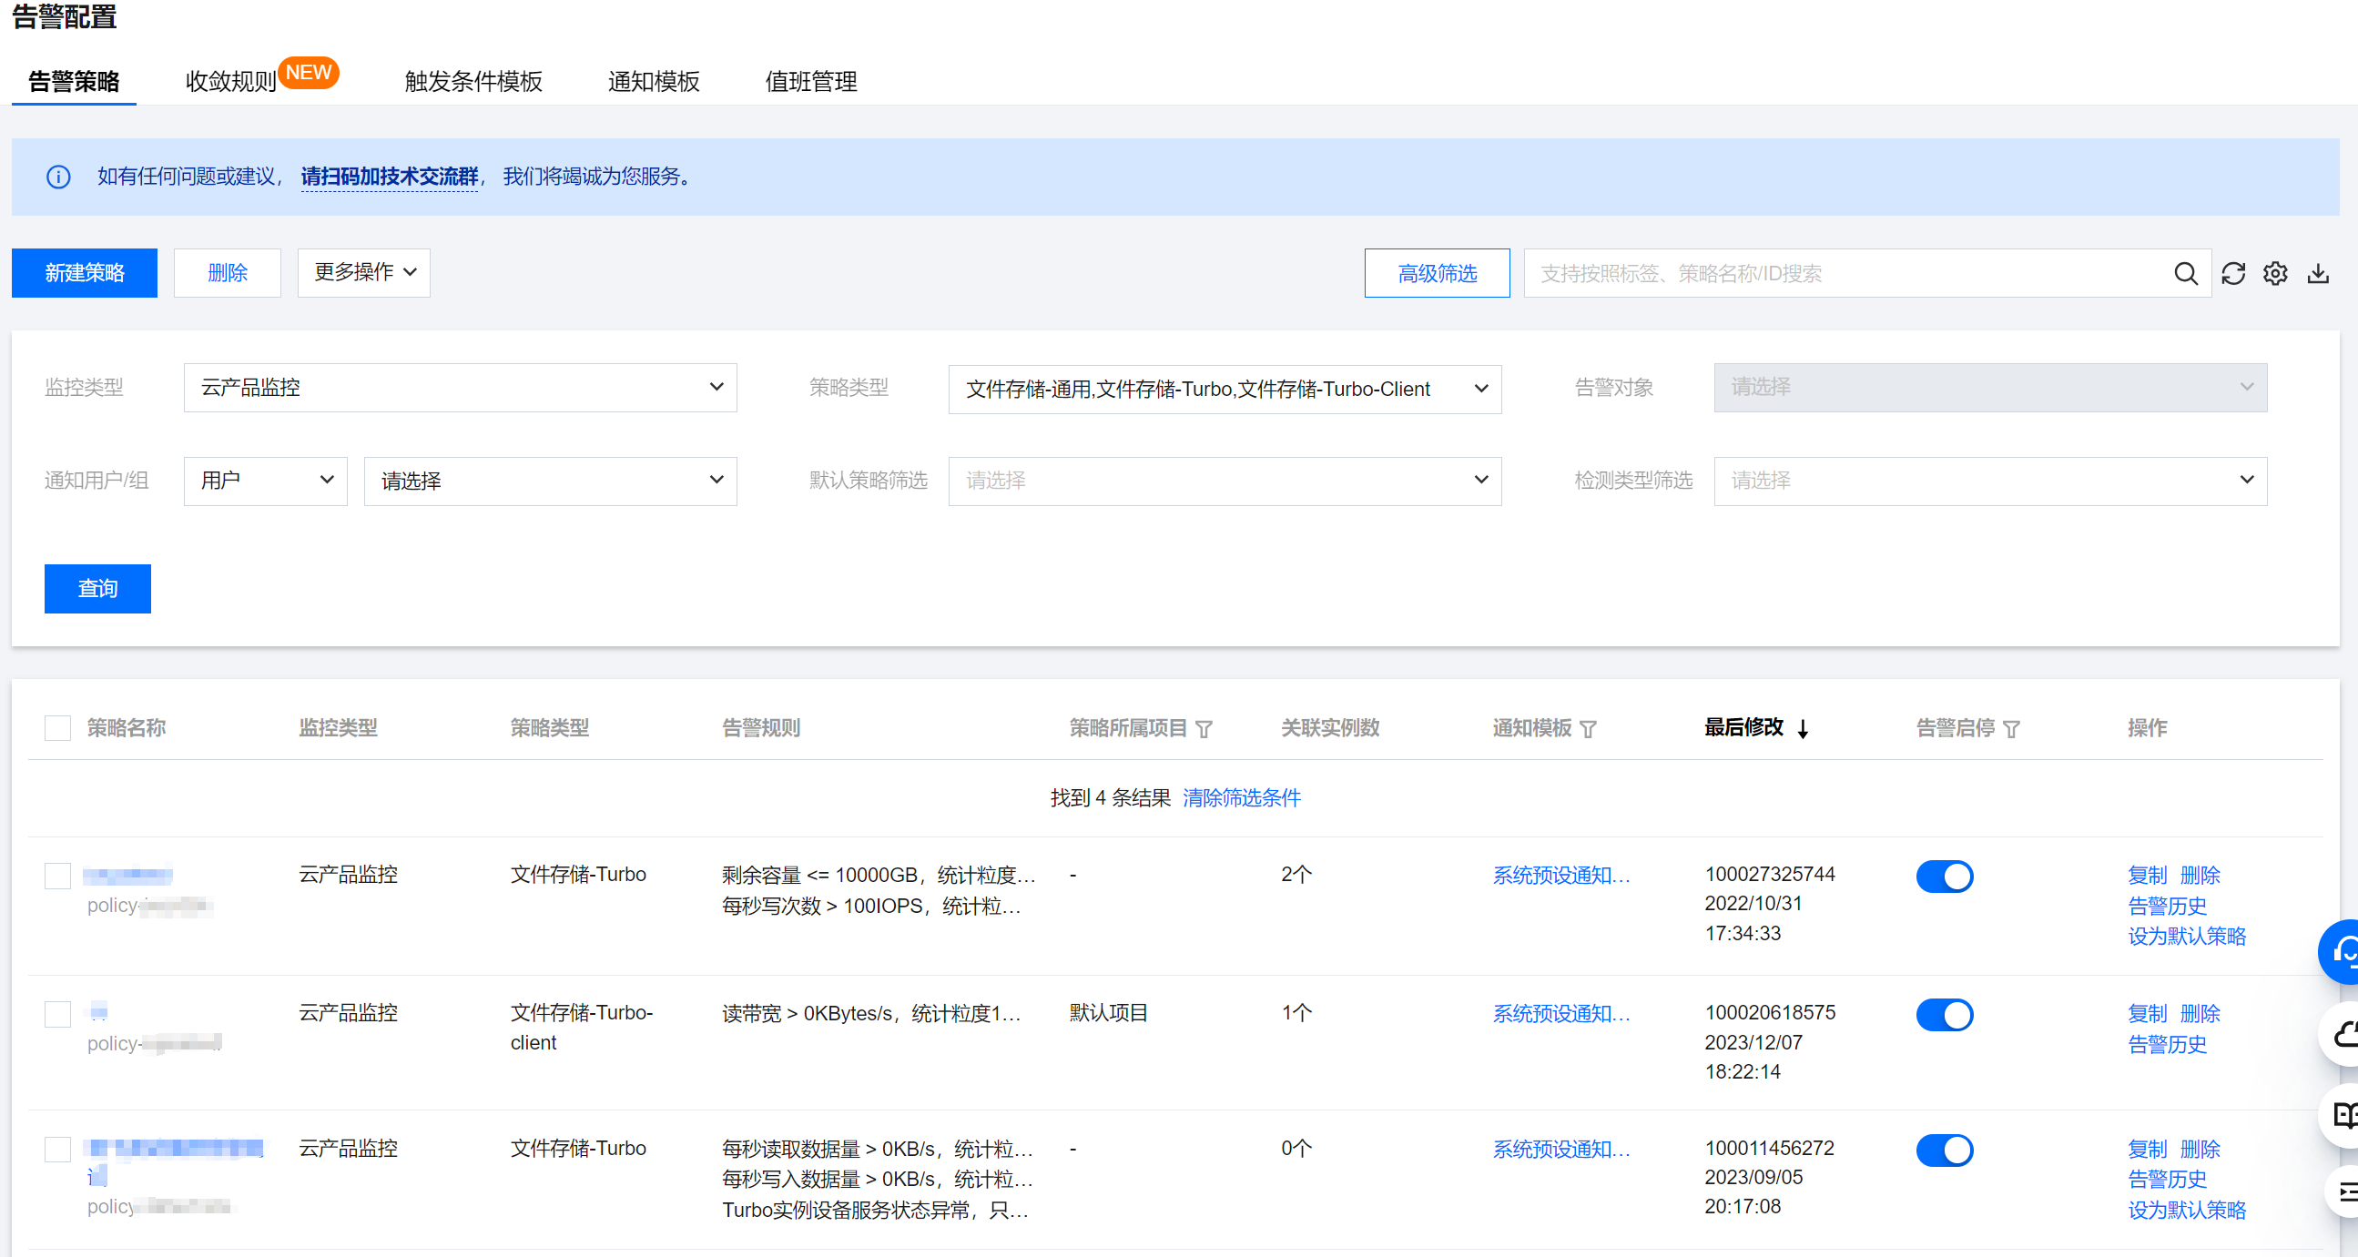Open customer support headset floating icon
This screenshot has width=2358, height=1257.
2343,952
